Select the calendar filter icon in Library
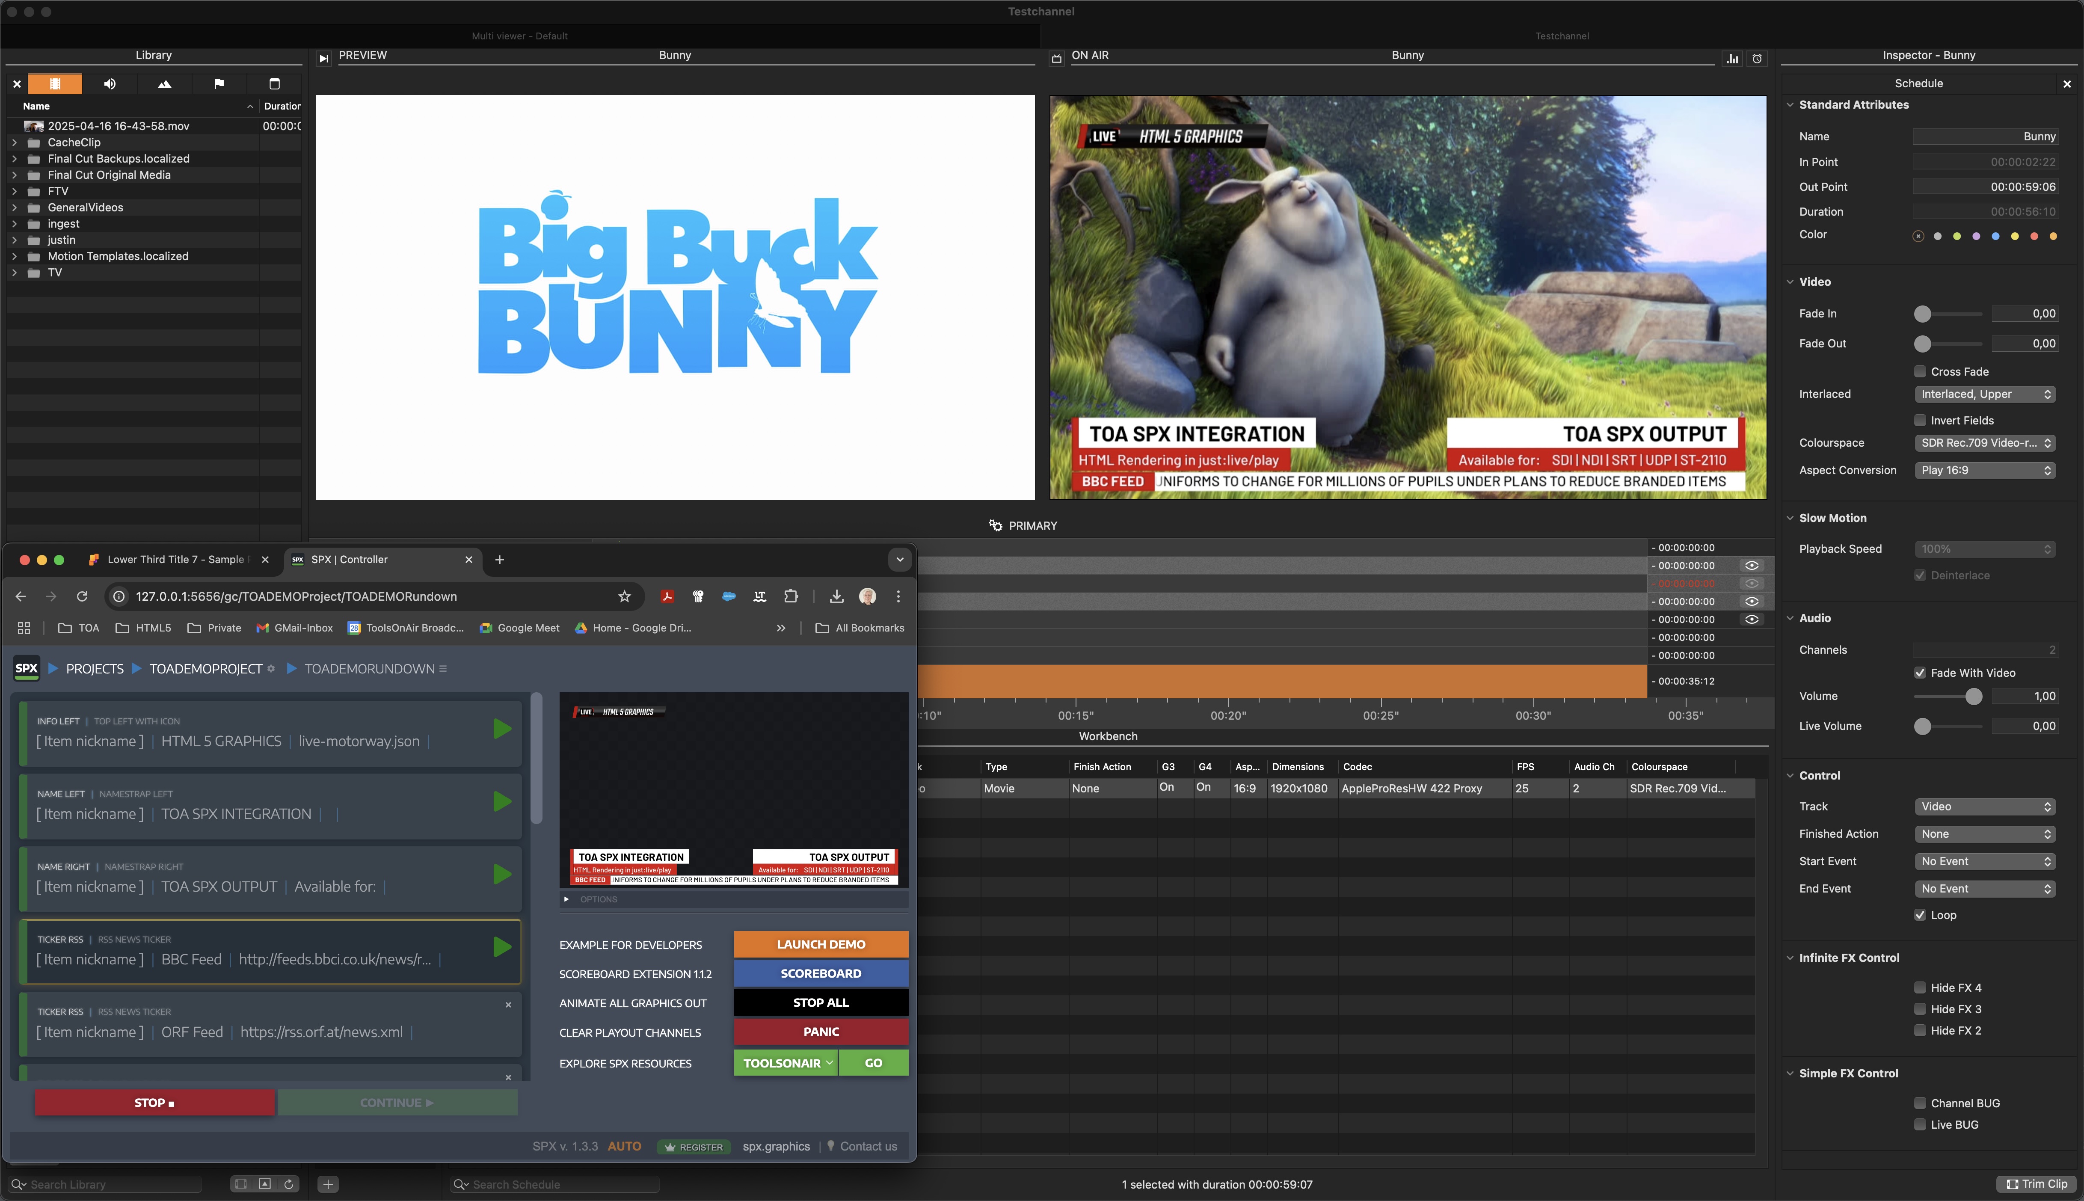The image size is (2084, 1201). click(x=275, y=83)
